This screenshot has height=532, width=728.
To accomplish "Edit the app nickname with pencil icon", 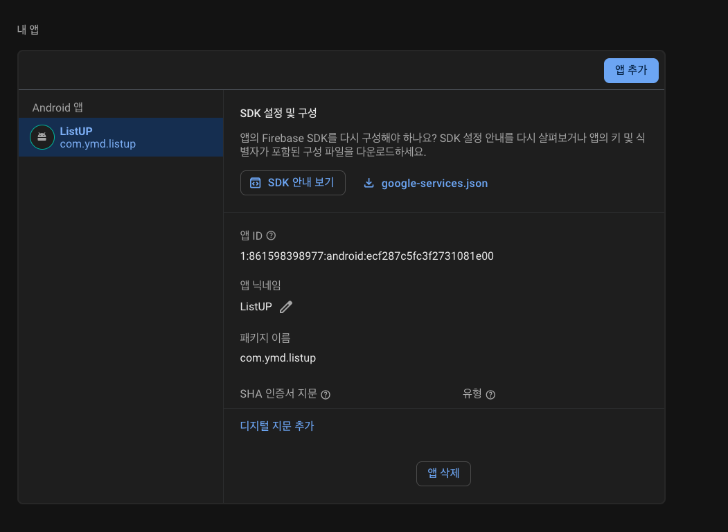I will tap(286, 307).
